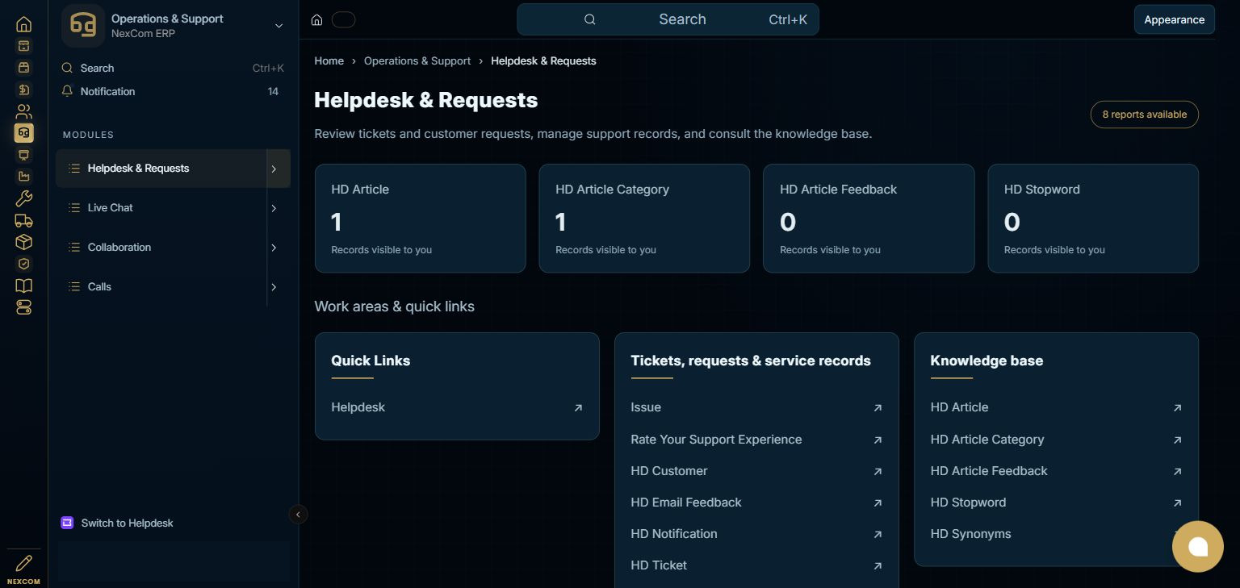Image resolution: width=1240 pixels, height=588 pixels.
Task: Open the people icon in the left rail
Action: click(23, 111)
